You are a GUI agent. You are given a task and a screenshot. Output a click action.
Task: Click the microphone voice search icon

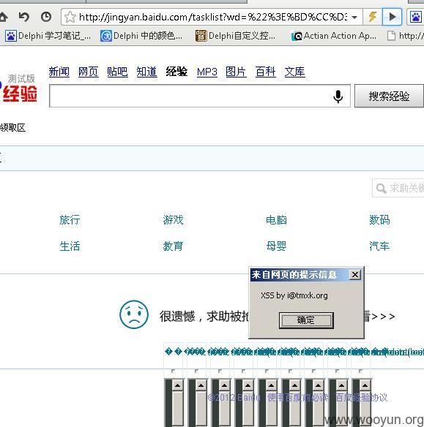point(338,97)
